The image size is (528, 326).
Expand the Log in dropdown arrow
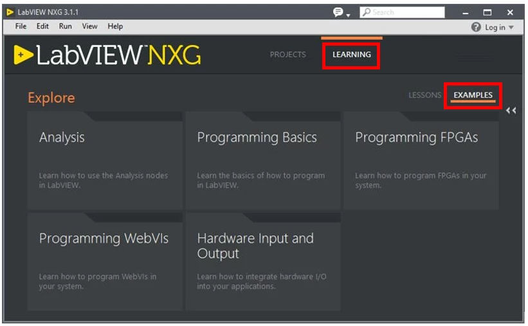511,27
